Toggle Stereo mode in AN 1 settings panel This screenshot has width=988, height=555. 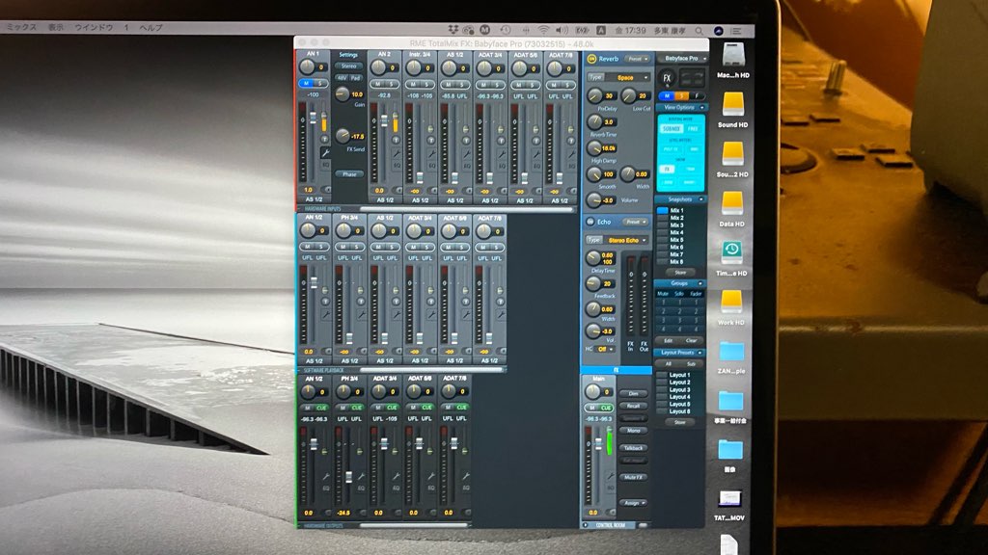point(349,66)
